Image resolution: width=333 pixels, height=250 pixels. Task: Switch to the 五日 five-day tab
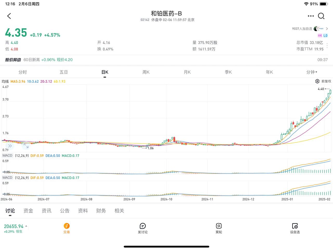[64, 72]
